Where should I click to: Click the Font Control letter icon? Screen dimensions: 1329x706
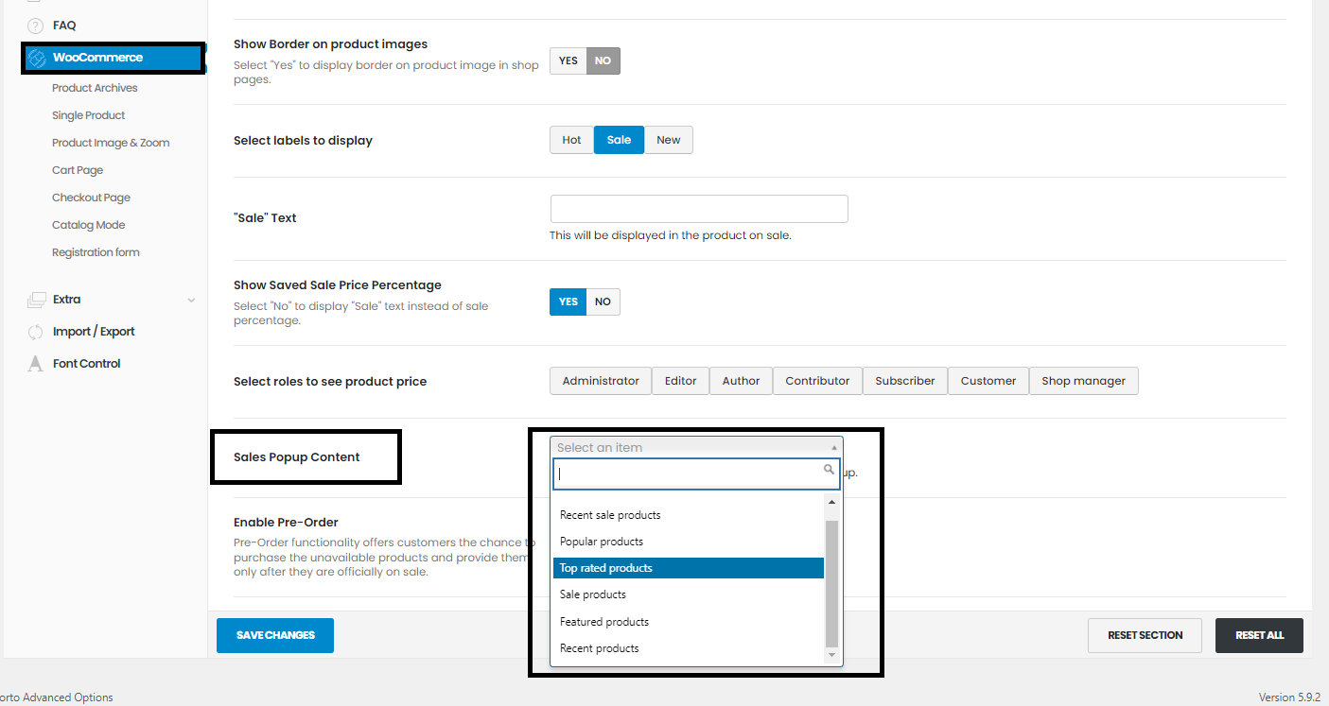point(36,364)
